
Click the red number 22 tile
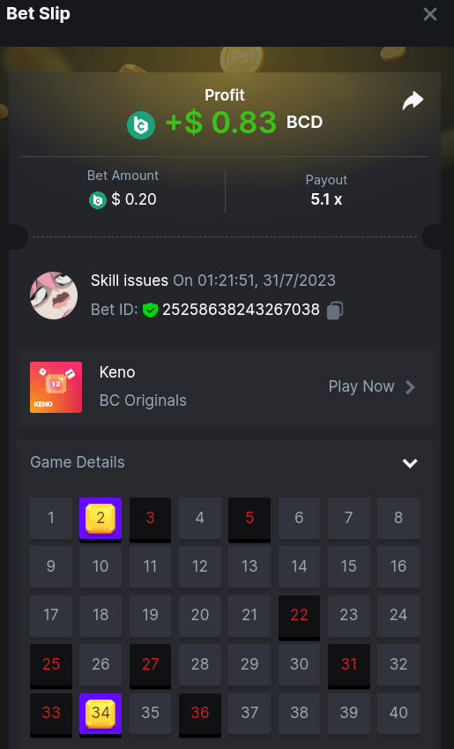coord(299,618)
